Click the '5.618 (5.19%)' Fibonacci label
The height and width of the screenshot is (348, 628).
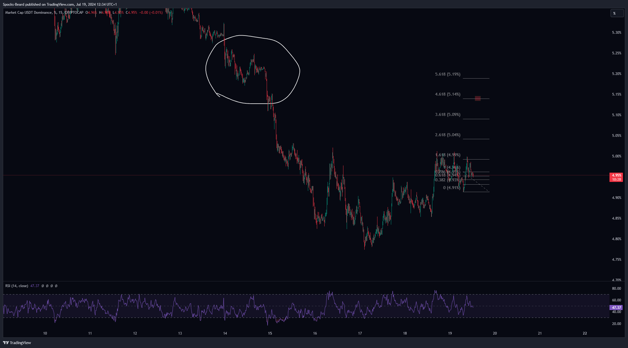(x=448, y=74)
